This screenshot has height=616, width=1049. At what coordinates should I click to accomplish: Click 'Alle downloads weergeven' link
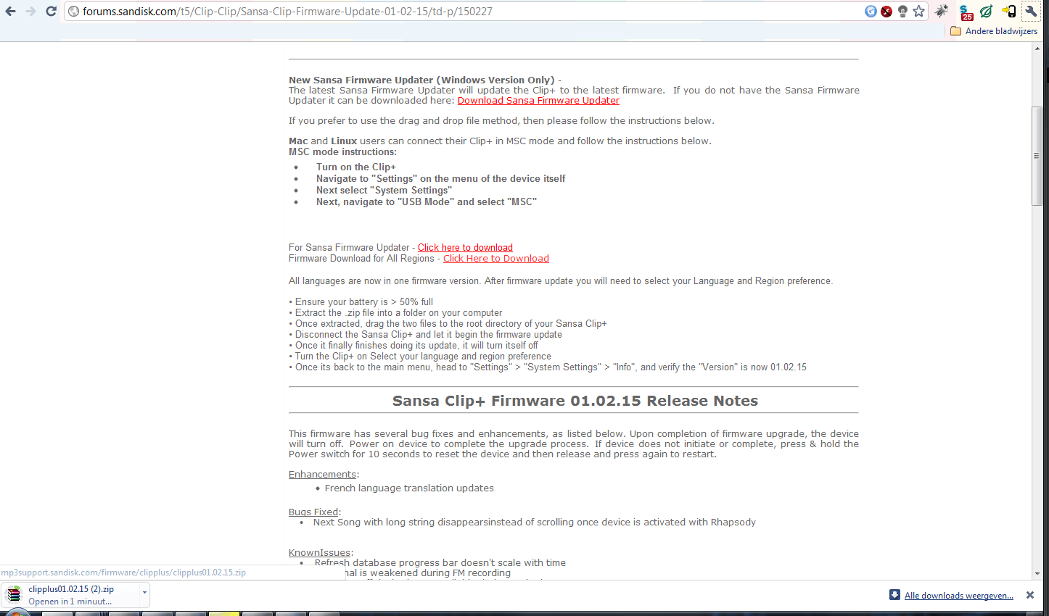[x=958, y=596]
